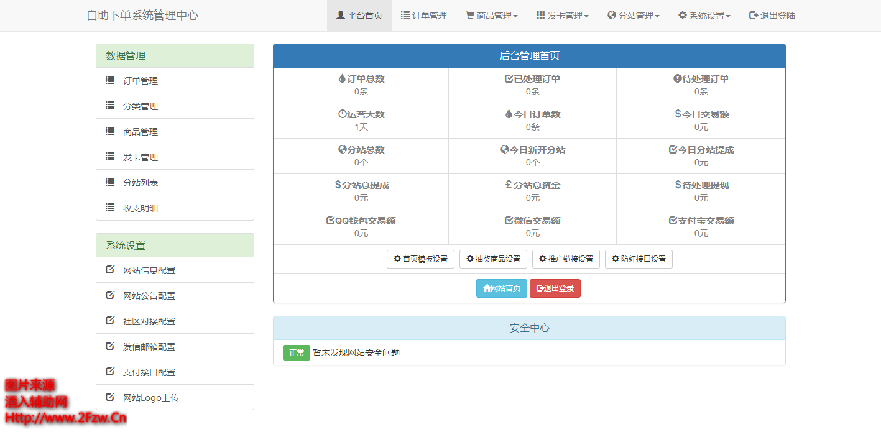
Task: Click the grid icon for 发卡管理 in navbar
Action: pyautogui.click(x=540, y=16)
